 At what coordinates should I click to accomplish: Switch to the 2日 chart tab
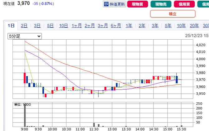(24, 26)
